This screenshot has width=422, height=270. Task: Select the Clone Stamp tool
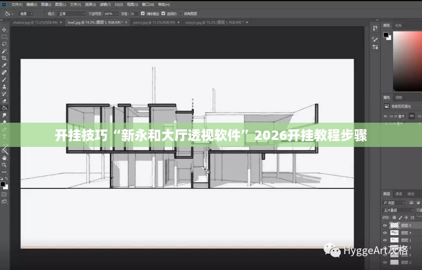click(x=4, y=87)
